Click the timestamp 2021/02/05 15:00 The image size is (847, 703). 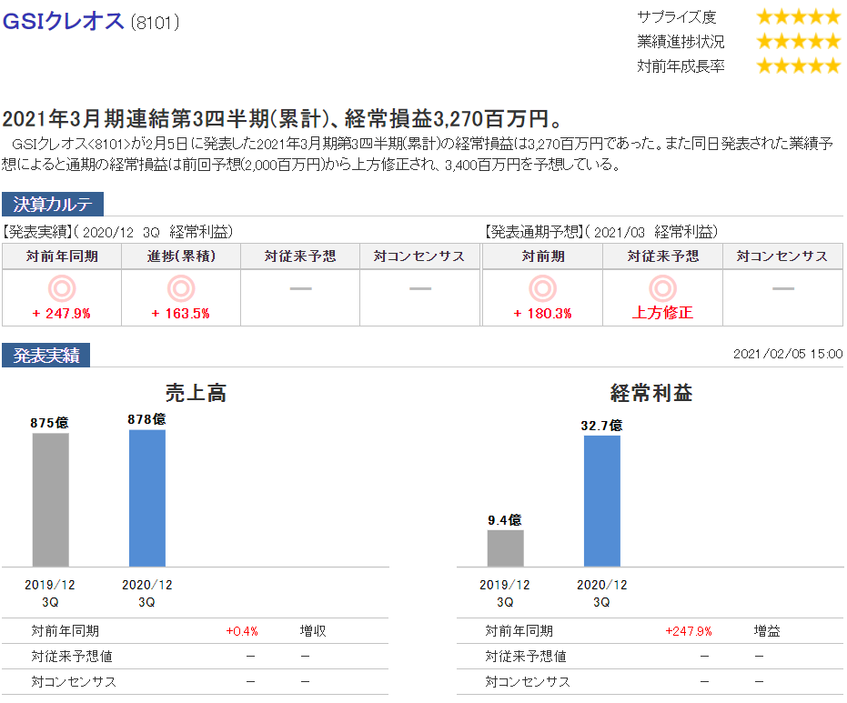(788, 354)
